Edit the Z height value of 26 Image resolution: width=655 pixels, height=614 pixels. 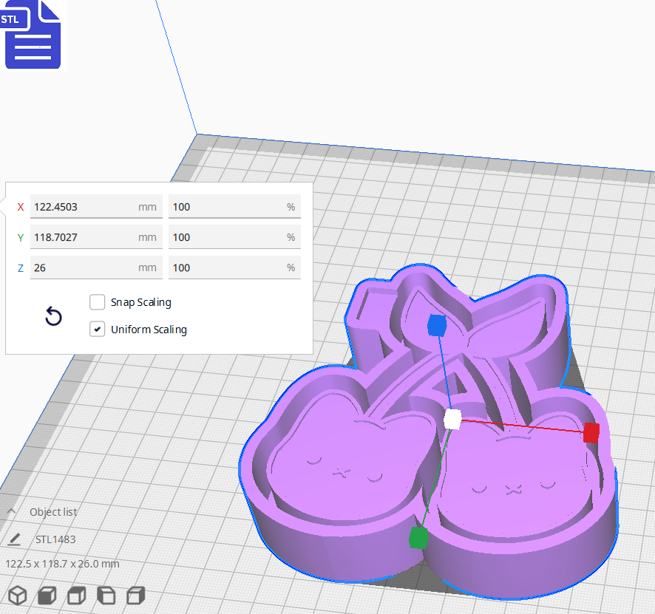[96, 267]
